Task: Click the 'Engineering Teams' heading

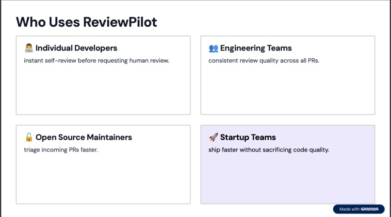Action: tap(256, 48)
